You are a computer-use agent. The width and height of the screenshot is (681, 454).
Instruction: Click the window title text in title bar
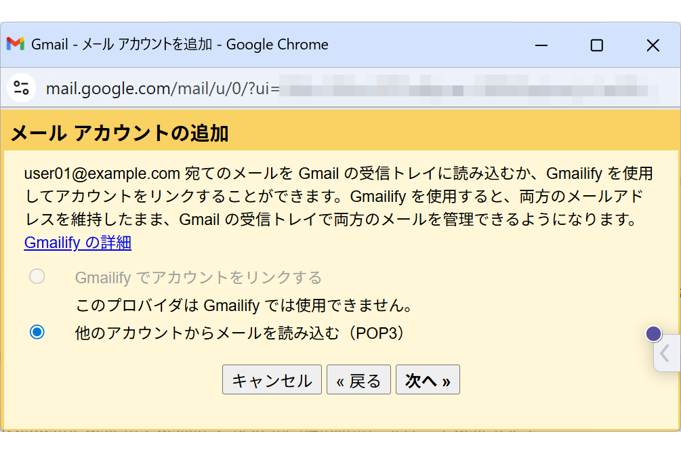(180, 45)
